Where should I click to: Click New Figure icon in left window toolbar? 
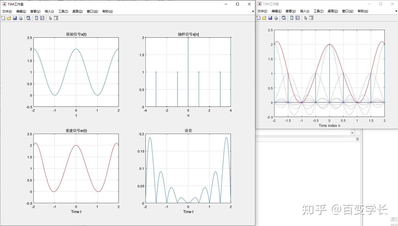coord(3,18)
